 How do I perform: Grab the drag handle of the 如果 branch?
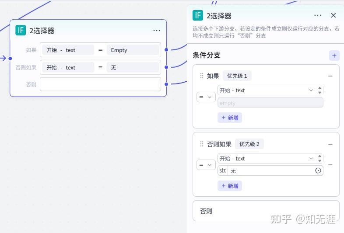pyautogui.click(x=202, y=76)
